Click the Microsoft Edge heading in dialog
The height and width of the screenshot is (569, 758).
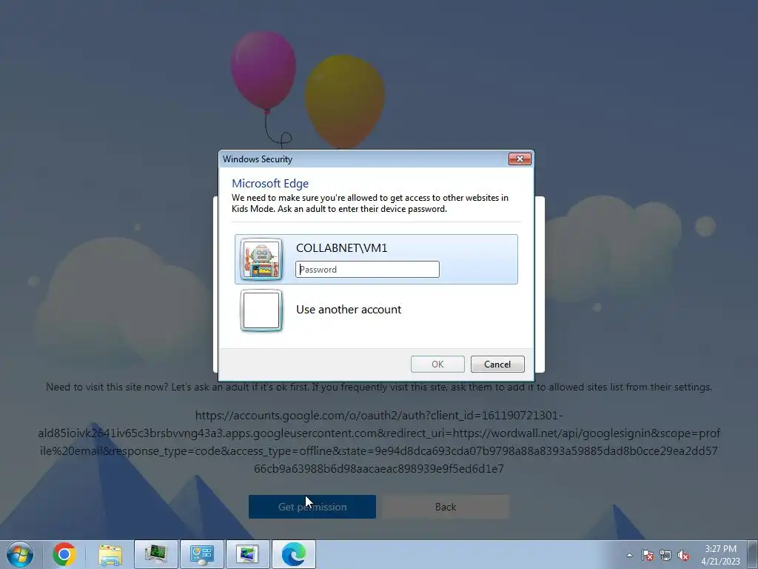(270, 184)
